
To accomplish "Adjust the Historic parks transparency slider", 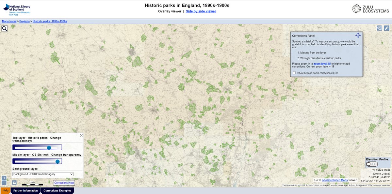I will coord(49,147).
